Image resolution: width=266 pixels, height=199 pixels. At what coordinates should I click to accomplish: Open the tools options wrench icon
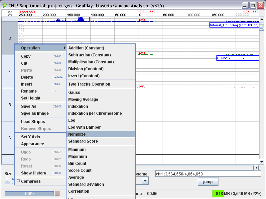click(10, 13)
